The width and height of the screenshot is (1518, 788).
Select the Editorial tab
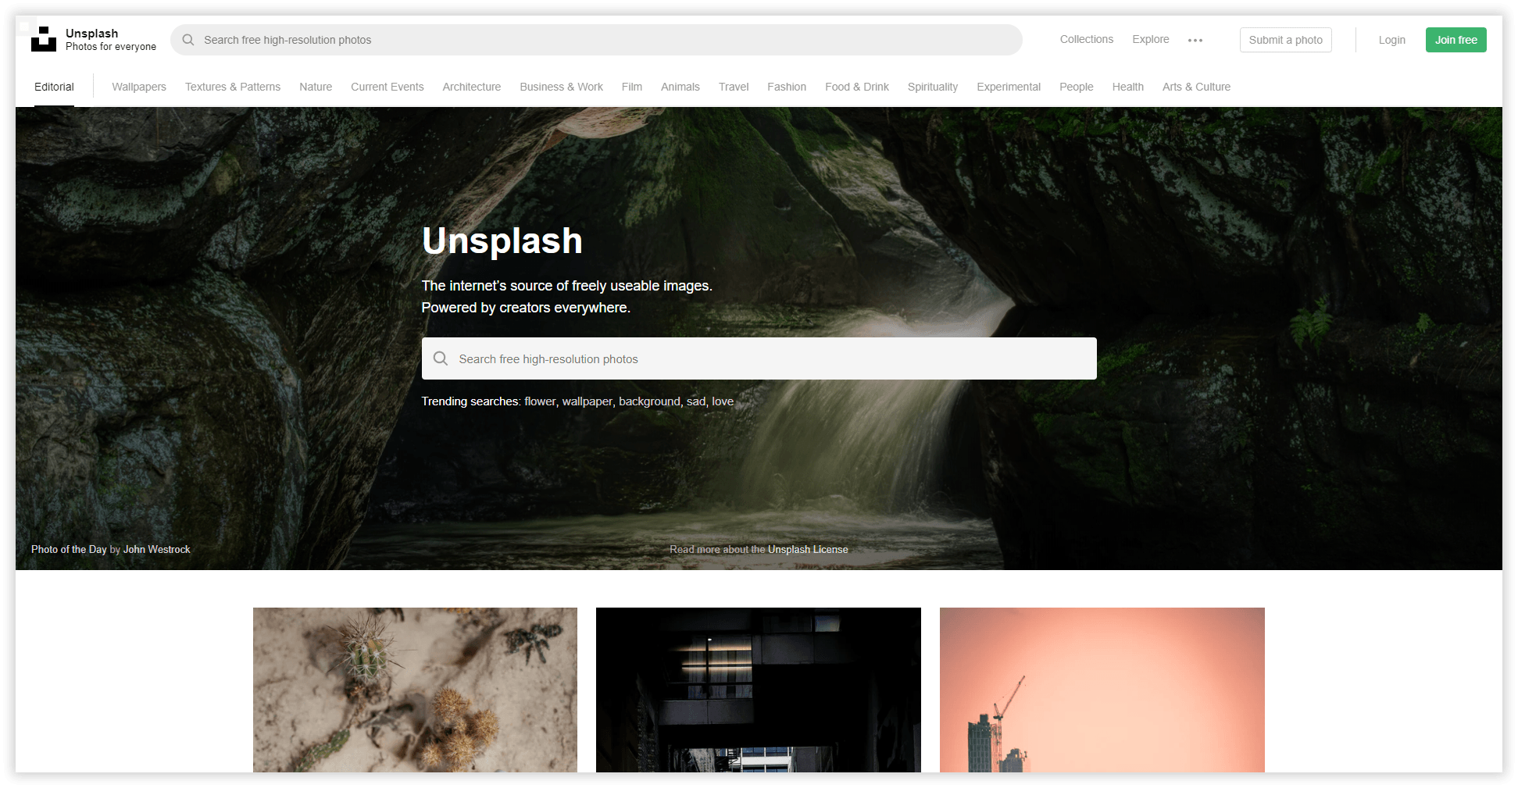[x=54, y=87]
